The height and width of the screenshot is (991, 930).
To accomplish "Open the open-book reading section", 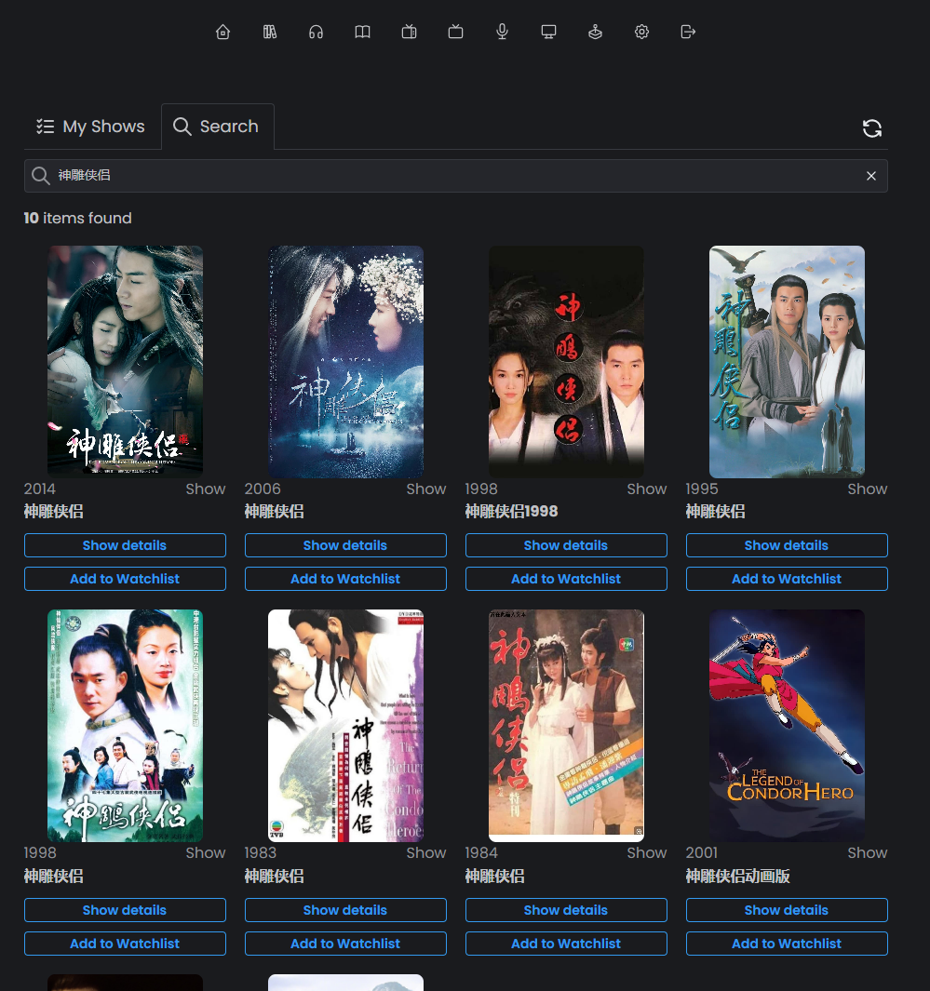I will coord(362,32).
